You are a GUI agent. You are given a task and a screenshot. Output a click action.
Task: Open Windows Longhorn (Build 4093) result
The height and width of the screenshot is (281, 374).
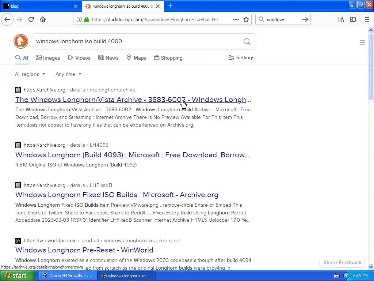coord(133,155)
